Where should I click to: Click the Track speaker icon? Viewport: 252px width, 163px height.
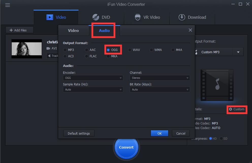point(49,56)
